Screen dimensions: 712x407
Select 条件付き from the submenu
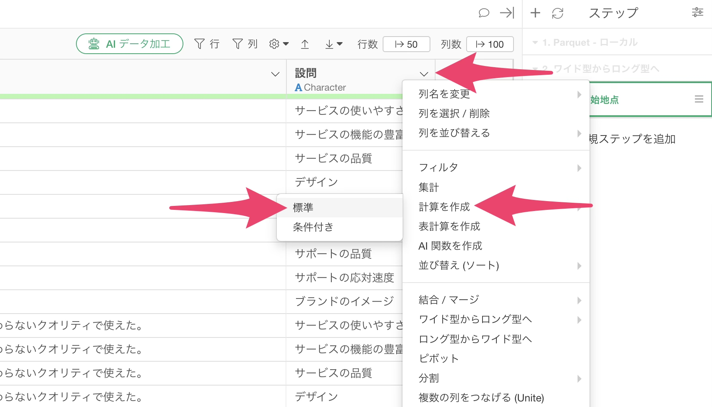click(313, 227)
